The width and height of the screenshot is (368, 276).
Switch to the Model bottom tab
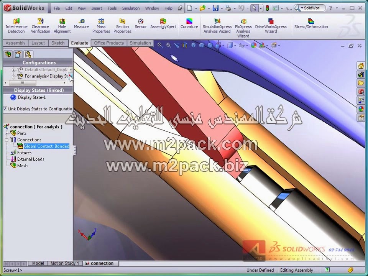[38, 263]
